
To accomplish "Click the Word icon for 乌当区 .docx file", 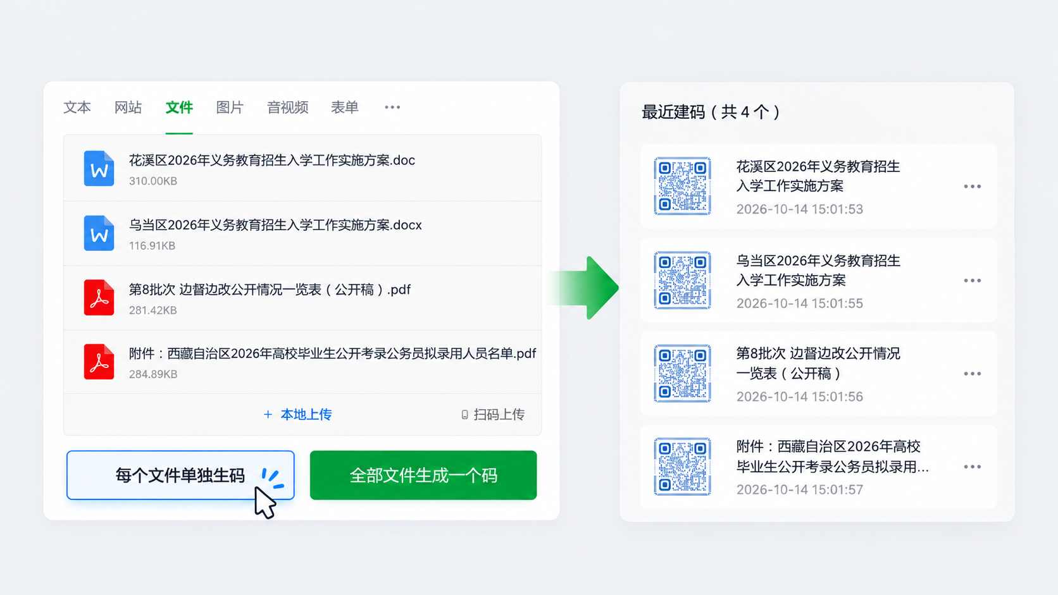I will pyautogui.click(x=99, y=233).
